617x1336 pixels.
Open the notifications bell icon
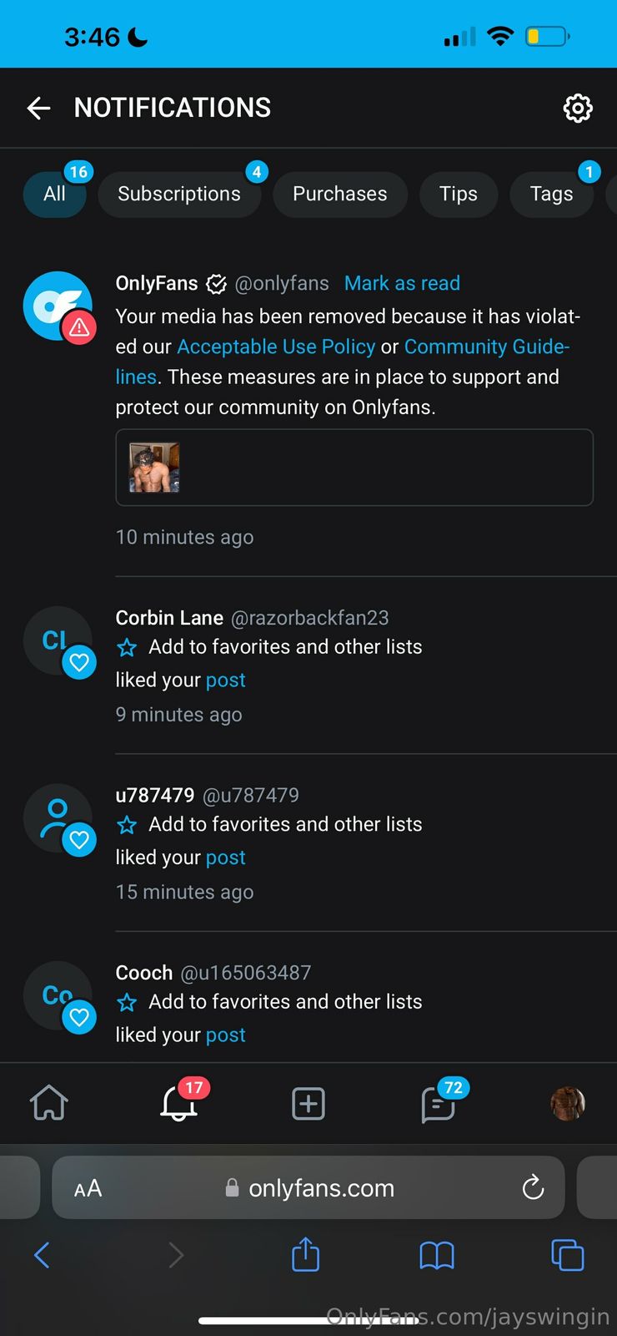click(x=178, y=1103)
